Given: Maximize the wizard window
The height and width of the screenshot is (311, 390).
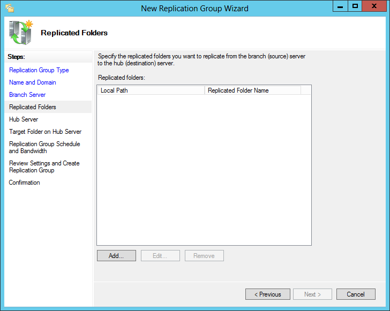Looking at the screenshot, I should 355,6.
